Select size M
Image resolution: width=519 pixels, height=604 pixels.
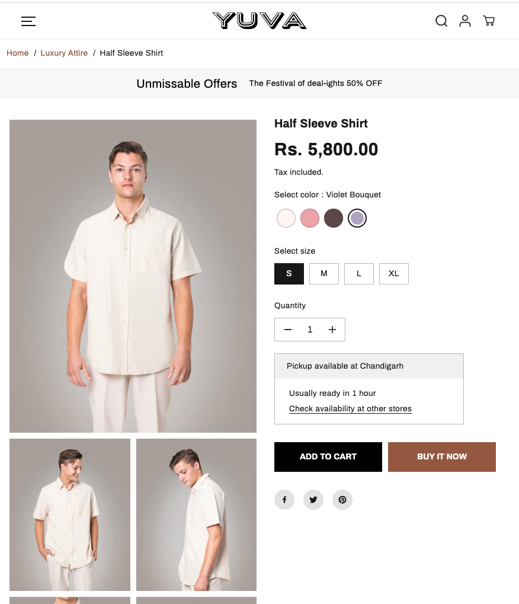[x=324, y=274]
